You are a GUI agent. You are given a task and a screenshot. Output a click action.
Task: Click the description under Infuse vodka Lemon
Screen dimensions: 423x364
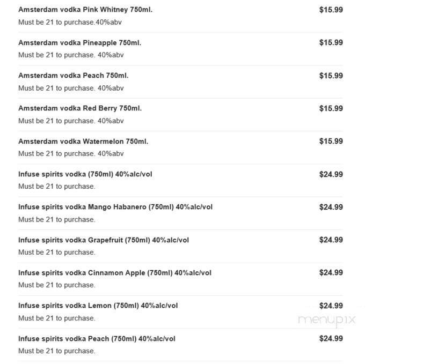[x=56, y=318]
